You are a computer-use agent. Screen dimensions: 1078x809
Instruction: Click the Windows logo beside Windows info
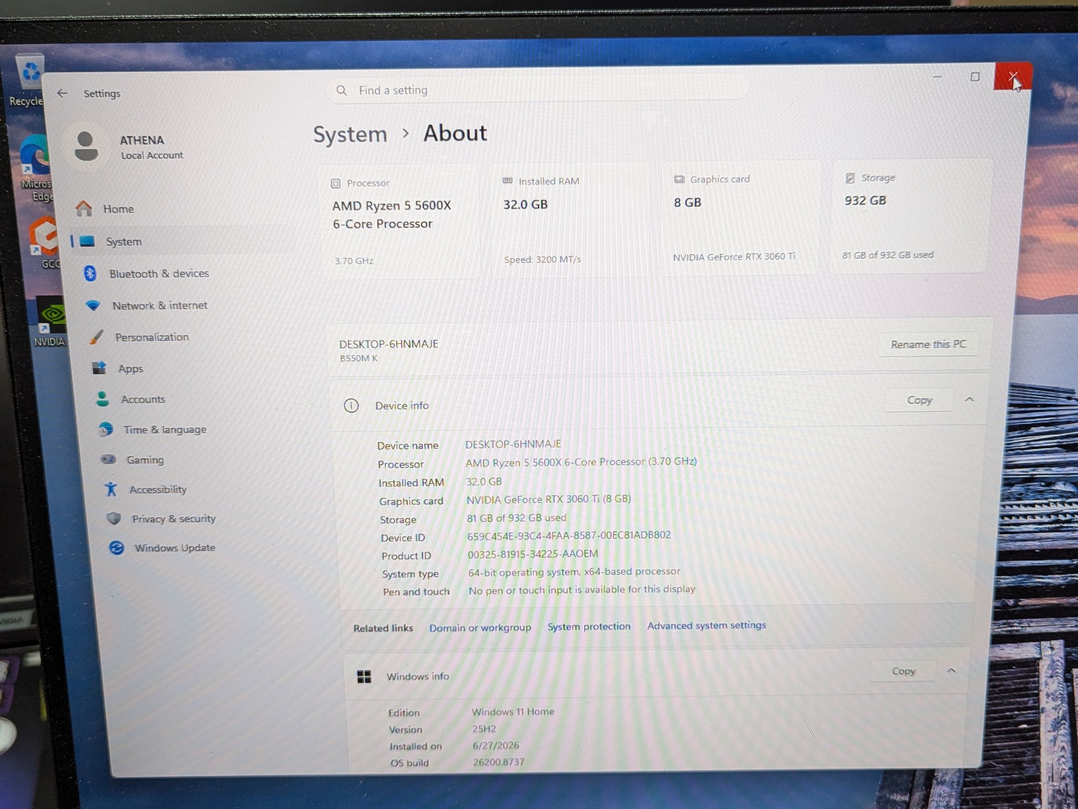[x=364, y=676]
